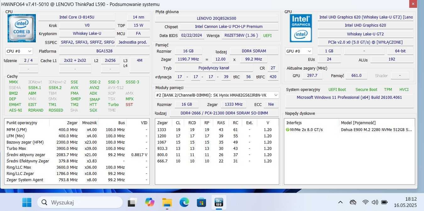Click the Model [Pojemność] column header
Image resolution: width=424 pixels, height=211 pixels.
tap(376, 123)
